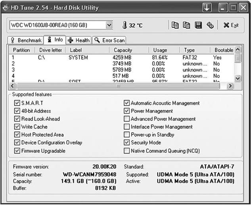
Task: Open the Health tab
Action: point(79,40)
